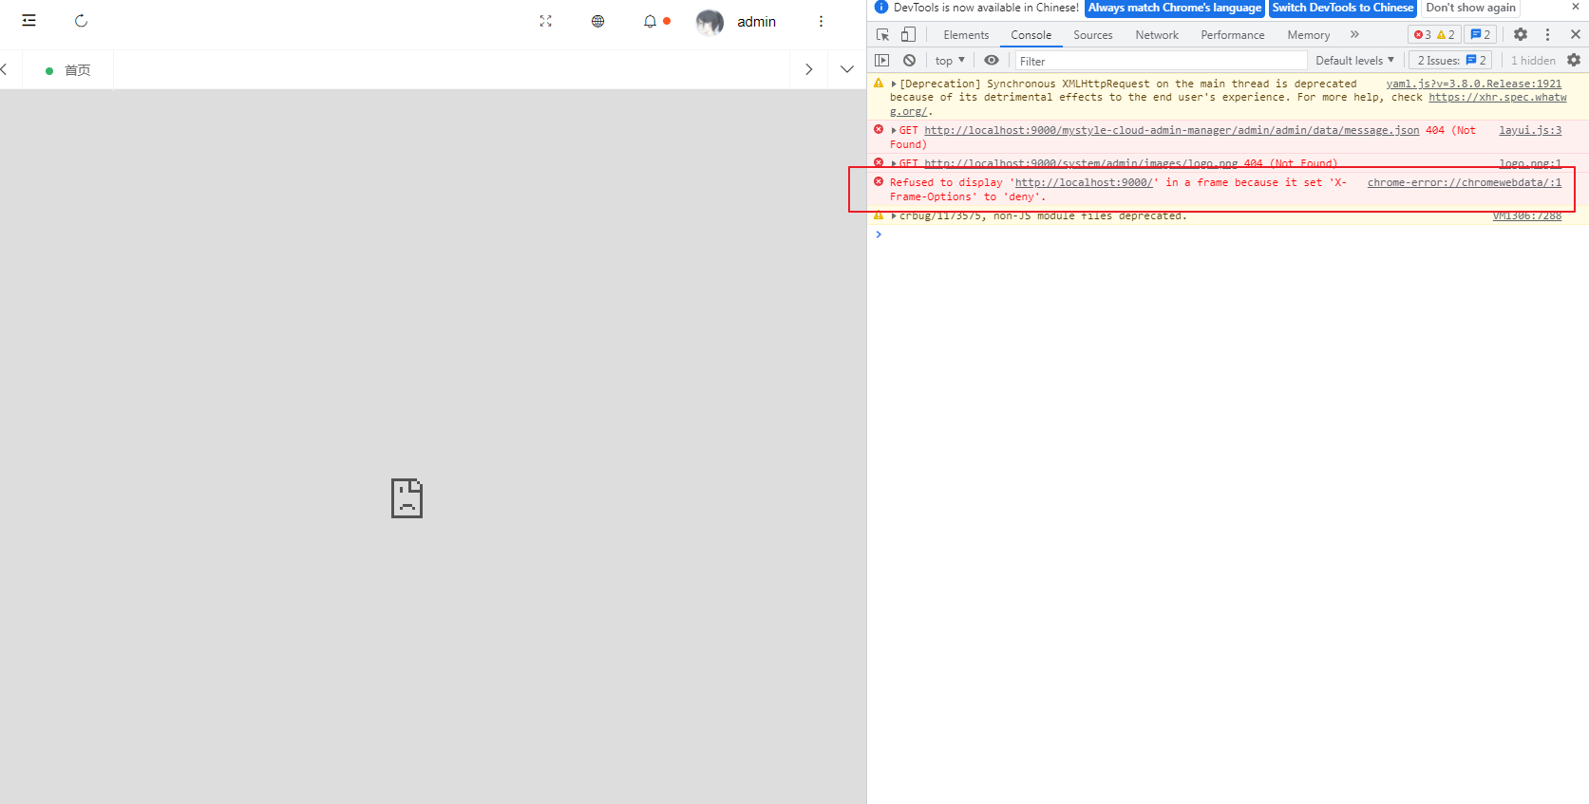
Task: Open the top context dropdown
Action: [x=949, y=61]
